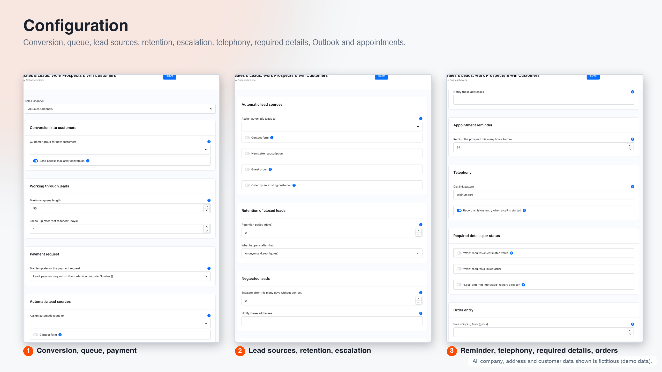Open help icon for Maximum queue length
The height and width of the screenshot is (372, 662).
point(209,200)
